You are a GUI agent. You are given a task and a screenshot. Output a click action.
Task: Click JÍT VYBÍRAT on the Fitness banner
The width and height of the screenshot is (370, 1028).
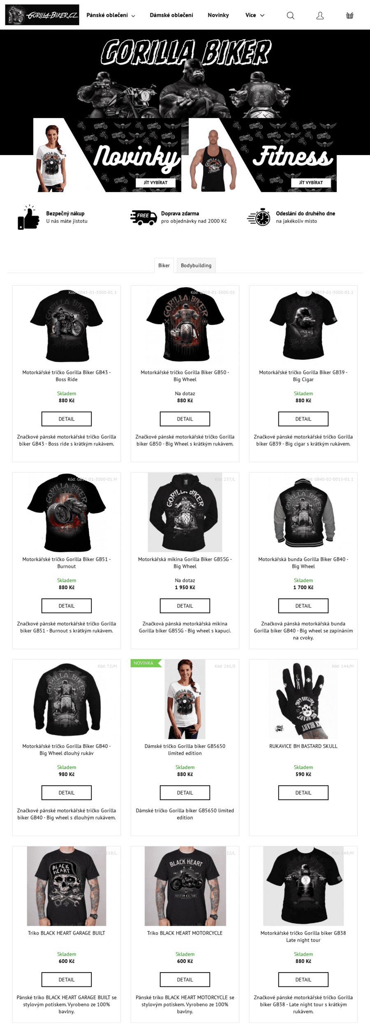311,183
